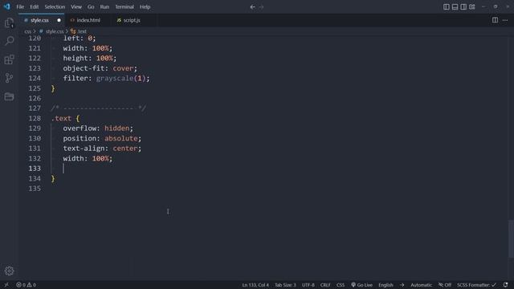Click Ln 133, Col 4 status item

pos(255,285)
